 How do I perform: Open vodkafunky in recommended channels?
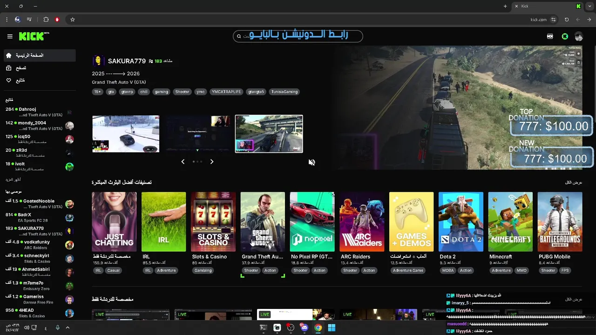click(40, 245)
